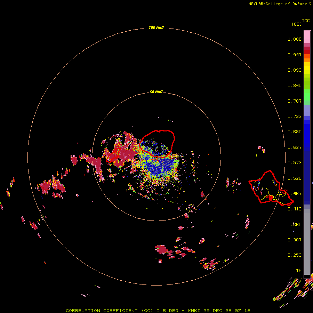Click the 0.840 scale value

point(295,86)
